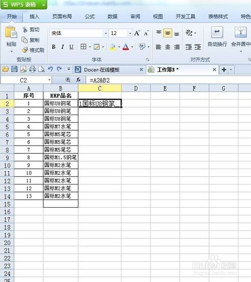Expand the fill color dropdown arrow
Viewport: 251px width, 282px height.
coord(119,47)
